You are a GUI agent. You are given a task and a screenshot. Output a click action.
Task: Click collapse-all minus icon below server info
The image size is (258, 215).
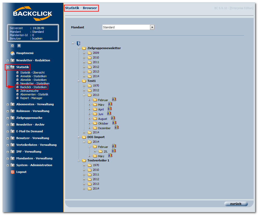[x=19, y=46]
